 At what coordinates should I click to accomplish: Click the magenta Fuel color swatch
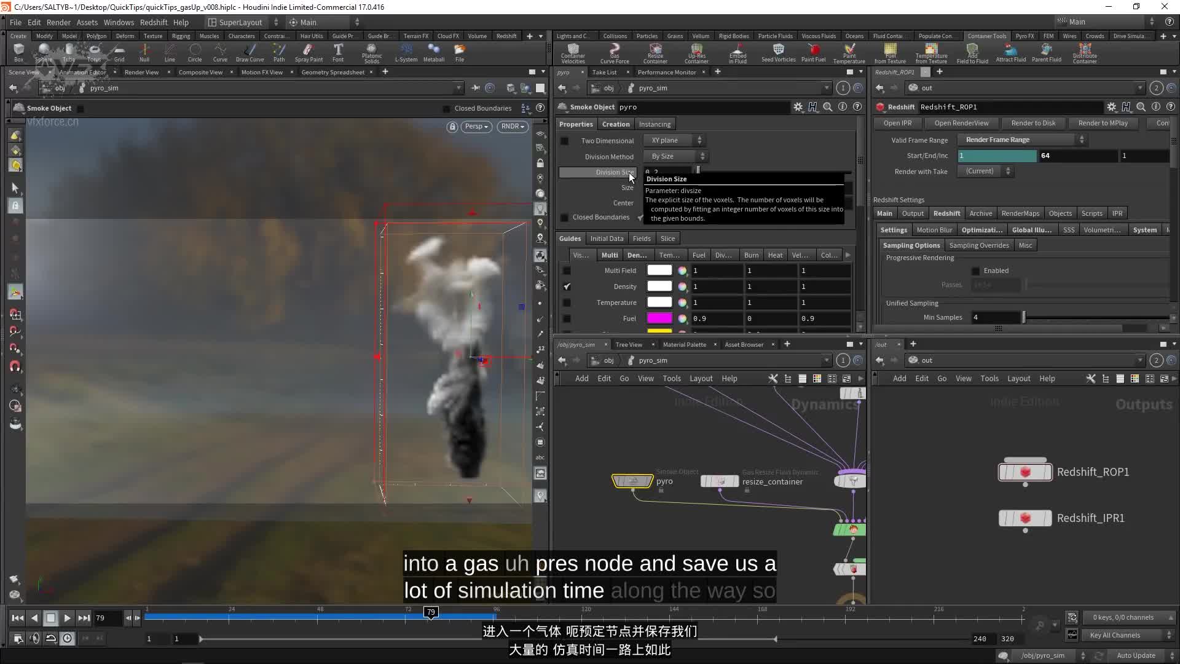click(659, 318)
